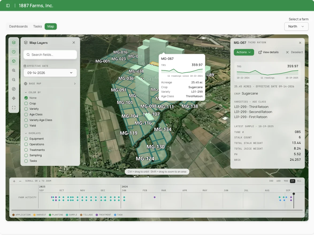Collapse the Color By section
This screenshot has height=235, width=314.
[x=33, y=92]
